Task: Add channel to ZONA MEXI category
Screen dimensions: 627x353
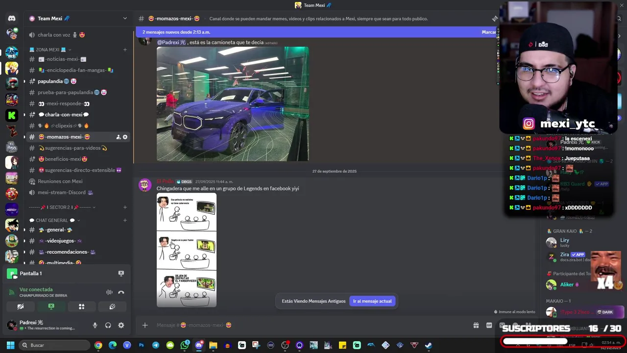Action: [x=125, y=50]
